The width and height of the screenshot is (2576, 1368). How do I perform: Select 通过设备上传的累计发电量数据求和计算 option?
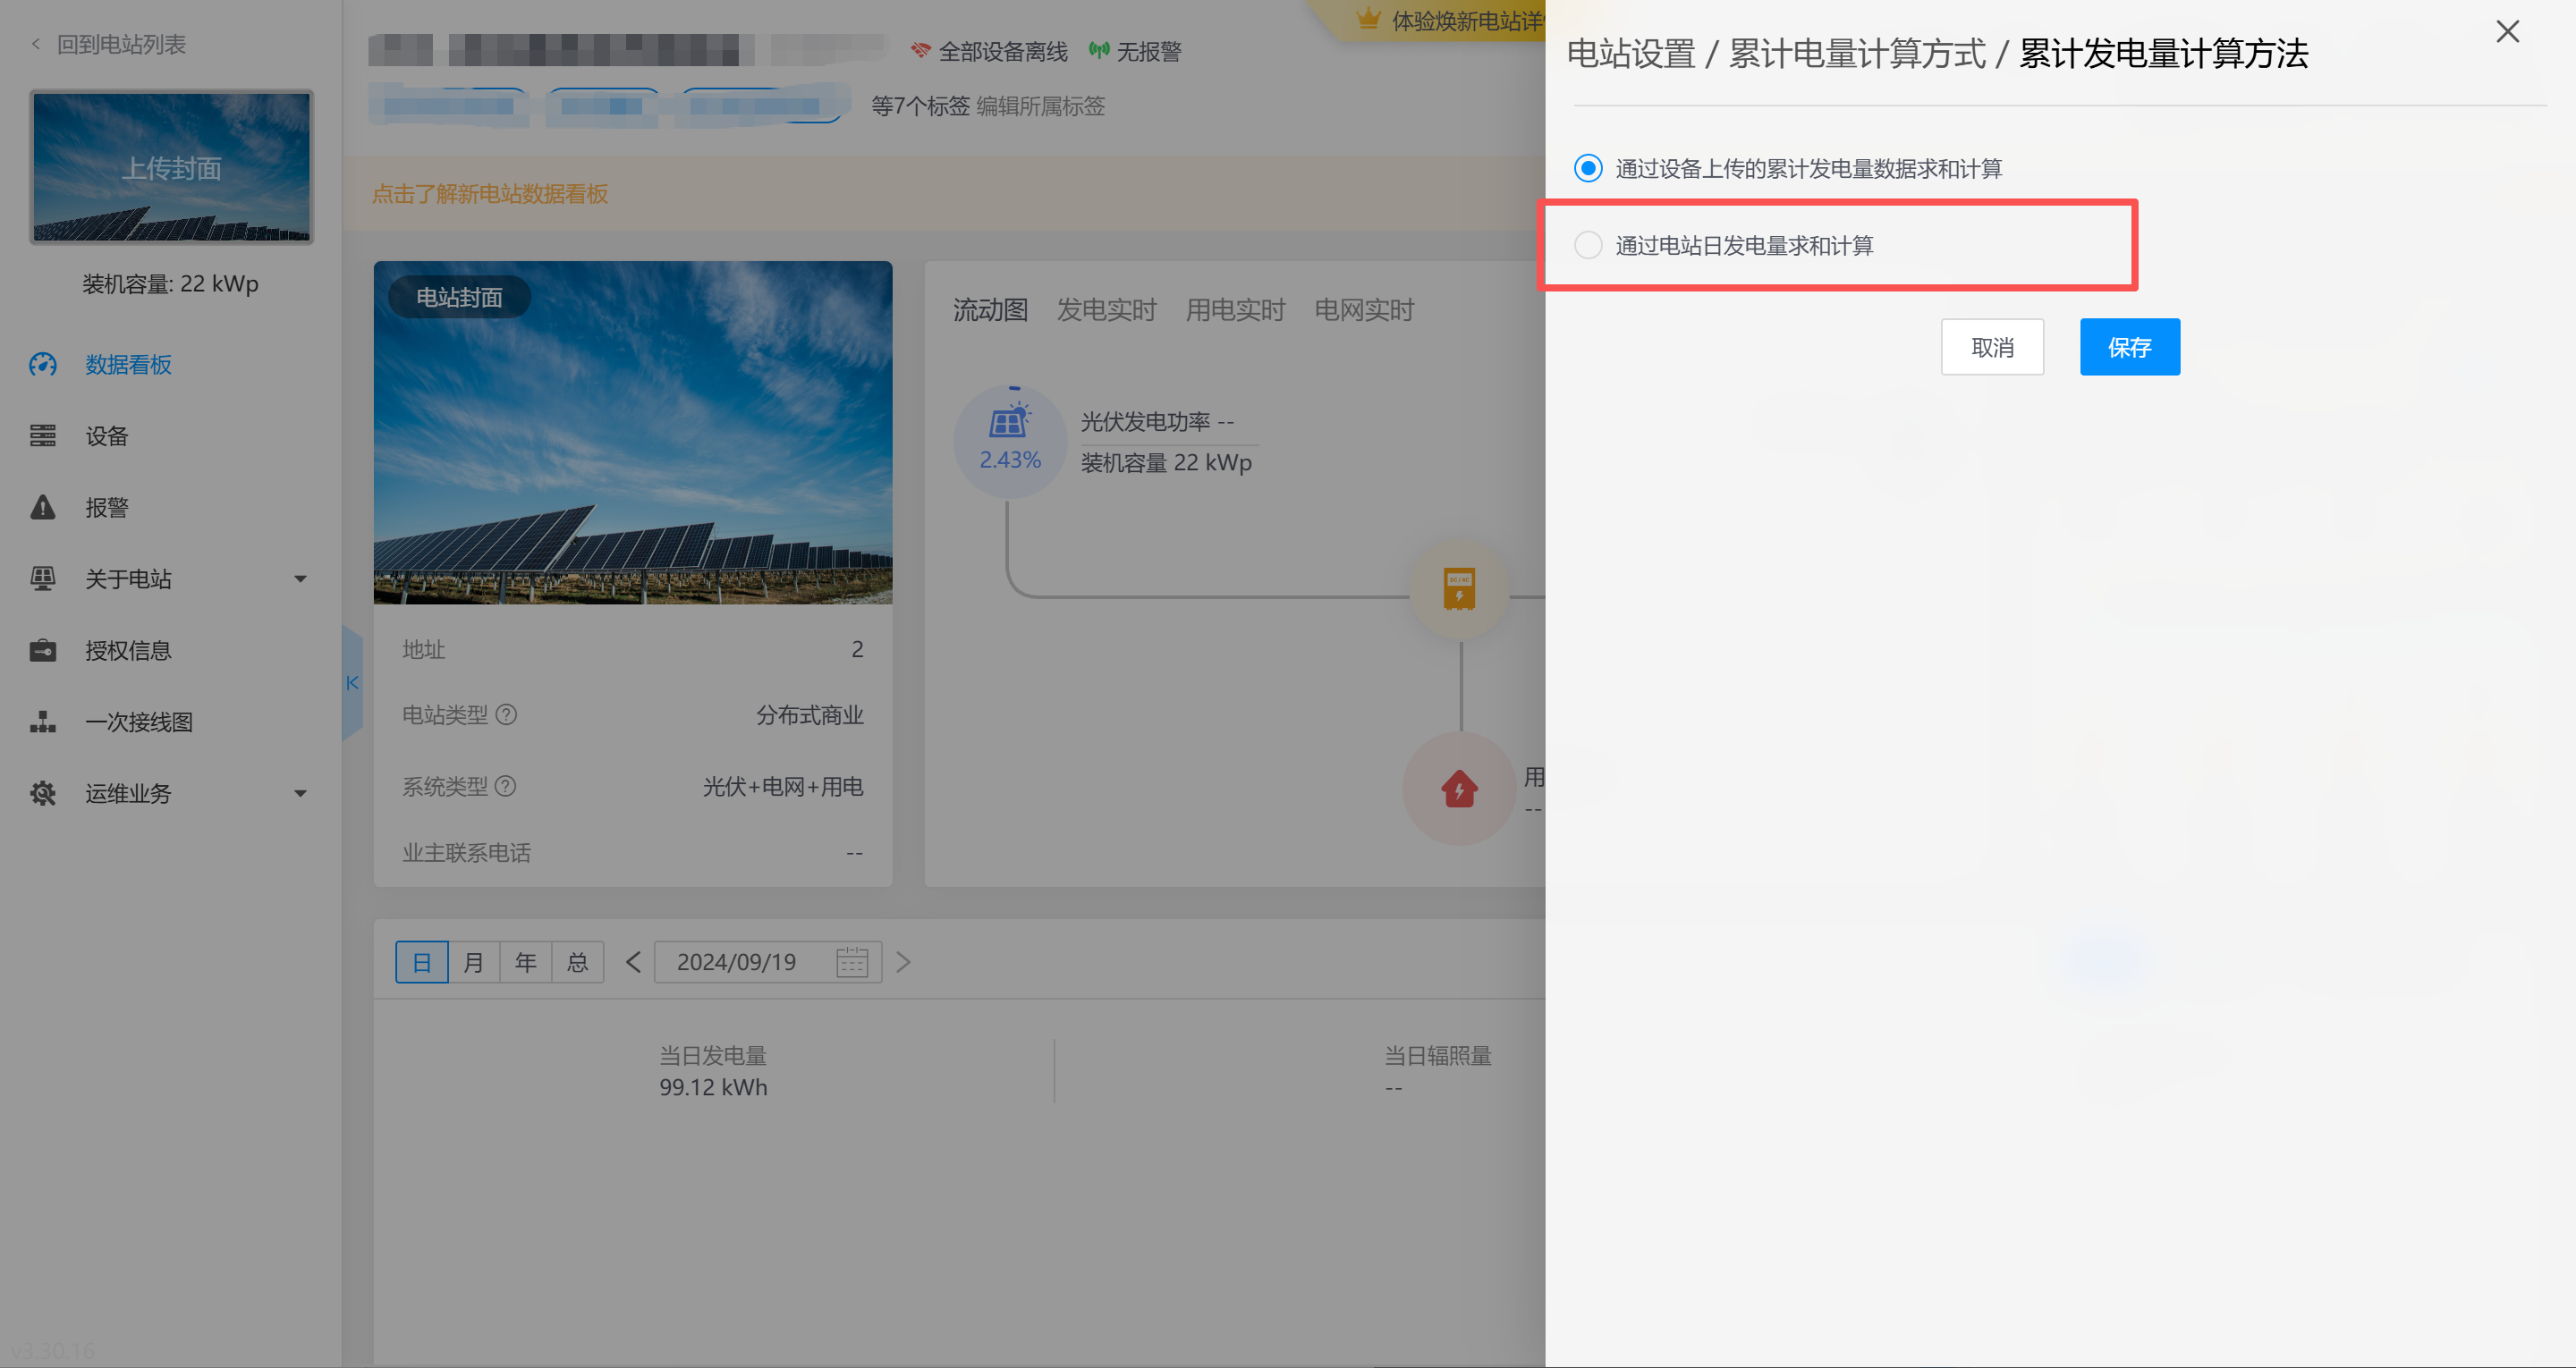pyautogui.click(x=1588, y=168)
